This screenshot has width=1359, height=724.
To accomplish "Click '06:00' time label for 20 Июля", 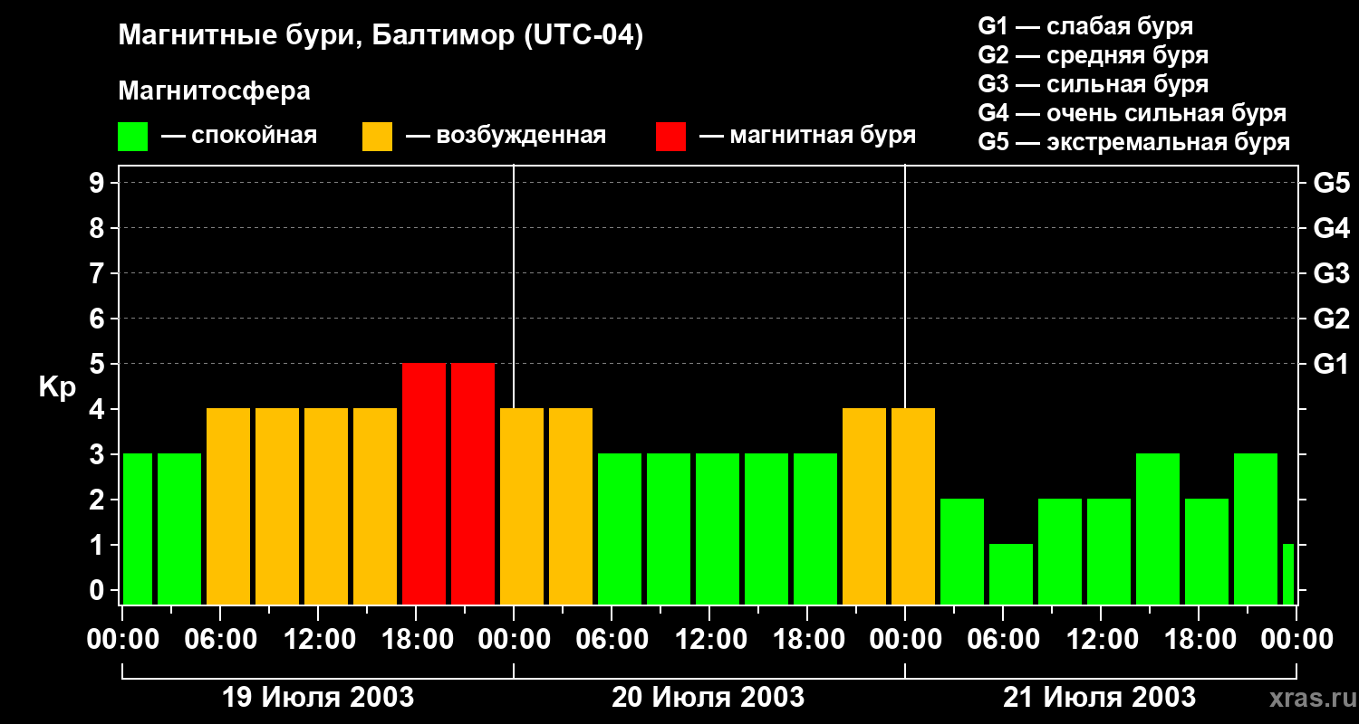I will pos(612,640).
